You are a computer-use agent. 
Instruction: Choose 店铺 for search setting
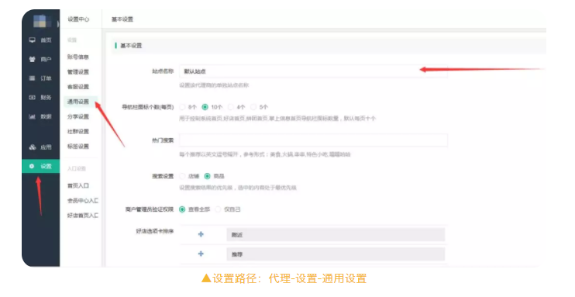tap(183, 176)
